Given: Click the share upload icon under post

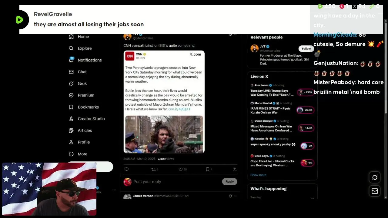Looking at the screenshot, I should [x=234, y=169].
